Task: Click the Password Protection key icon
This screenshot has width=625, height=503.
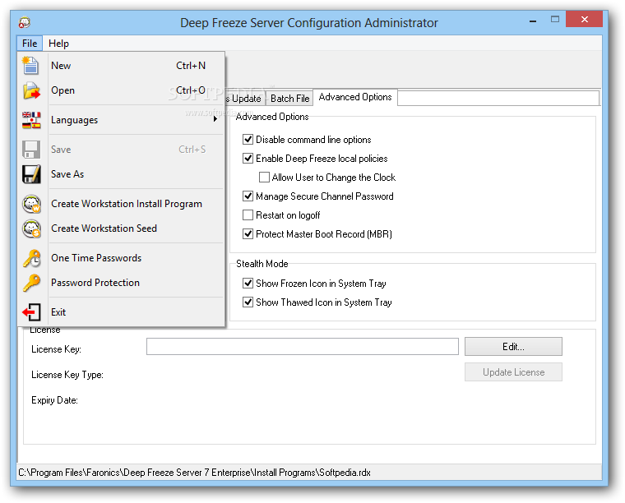Action: click(x=31, y=283)
